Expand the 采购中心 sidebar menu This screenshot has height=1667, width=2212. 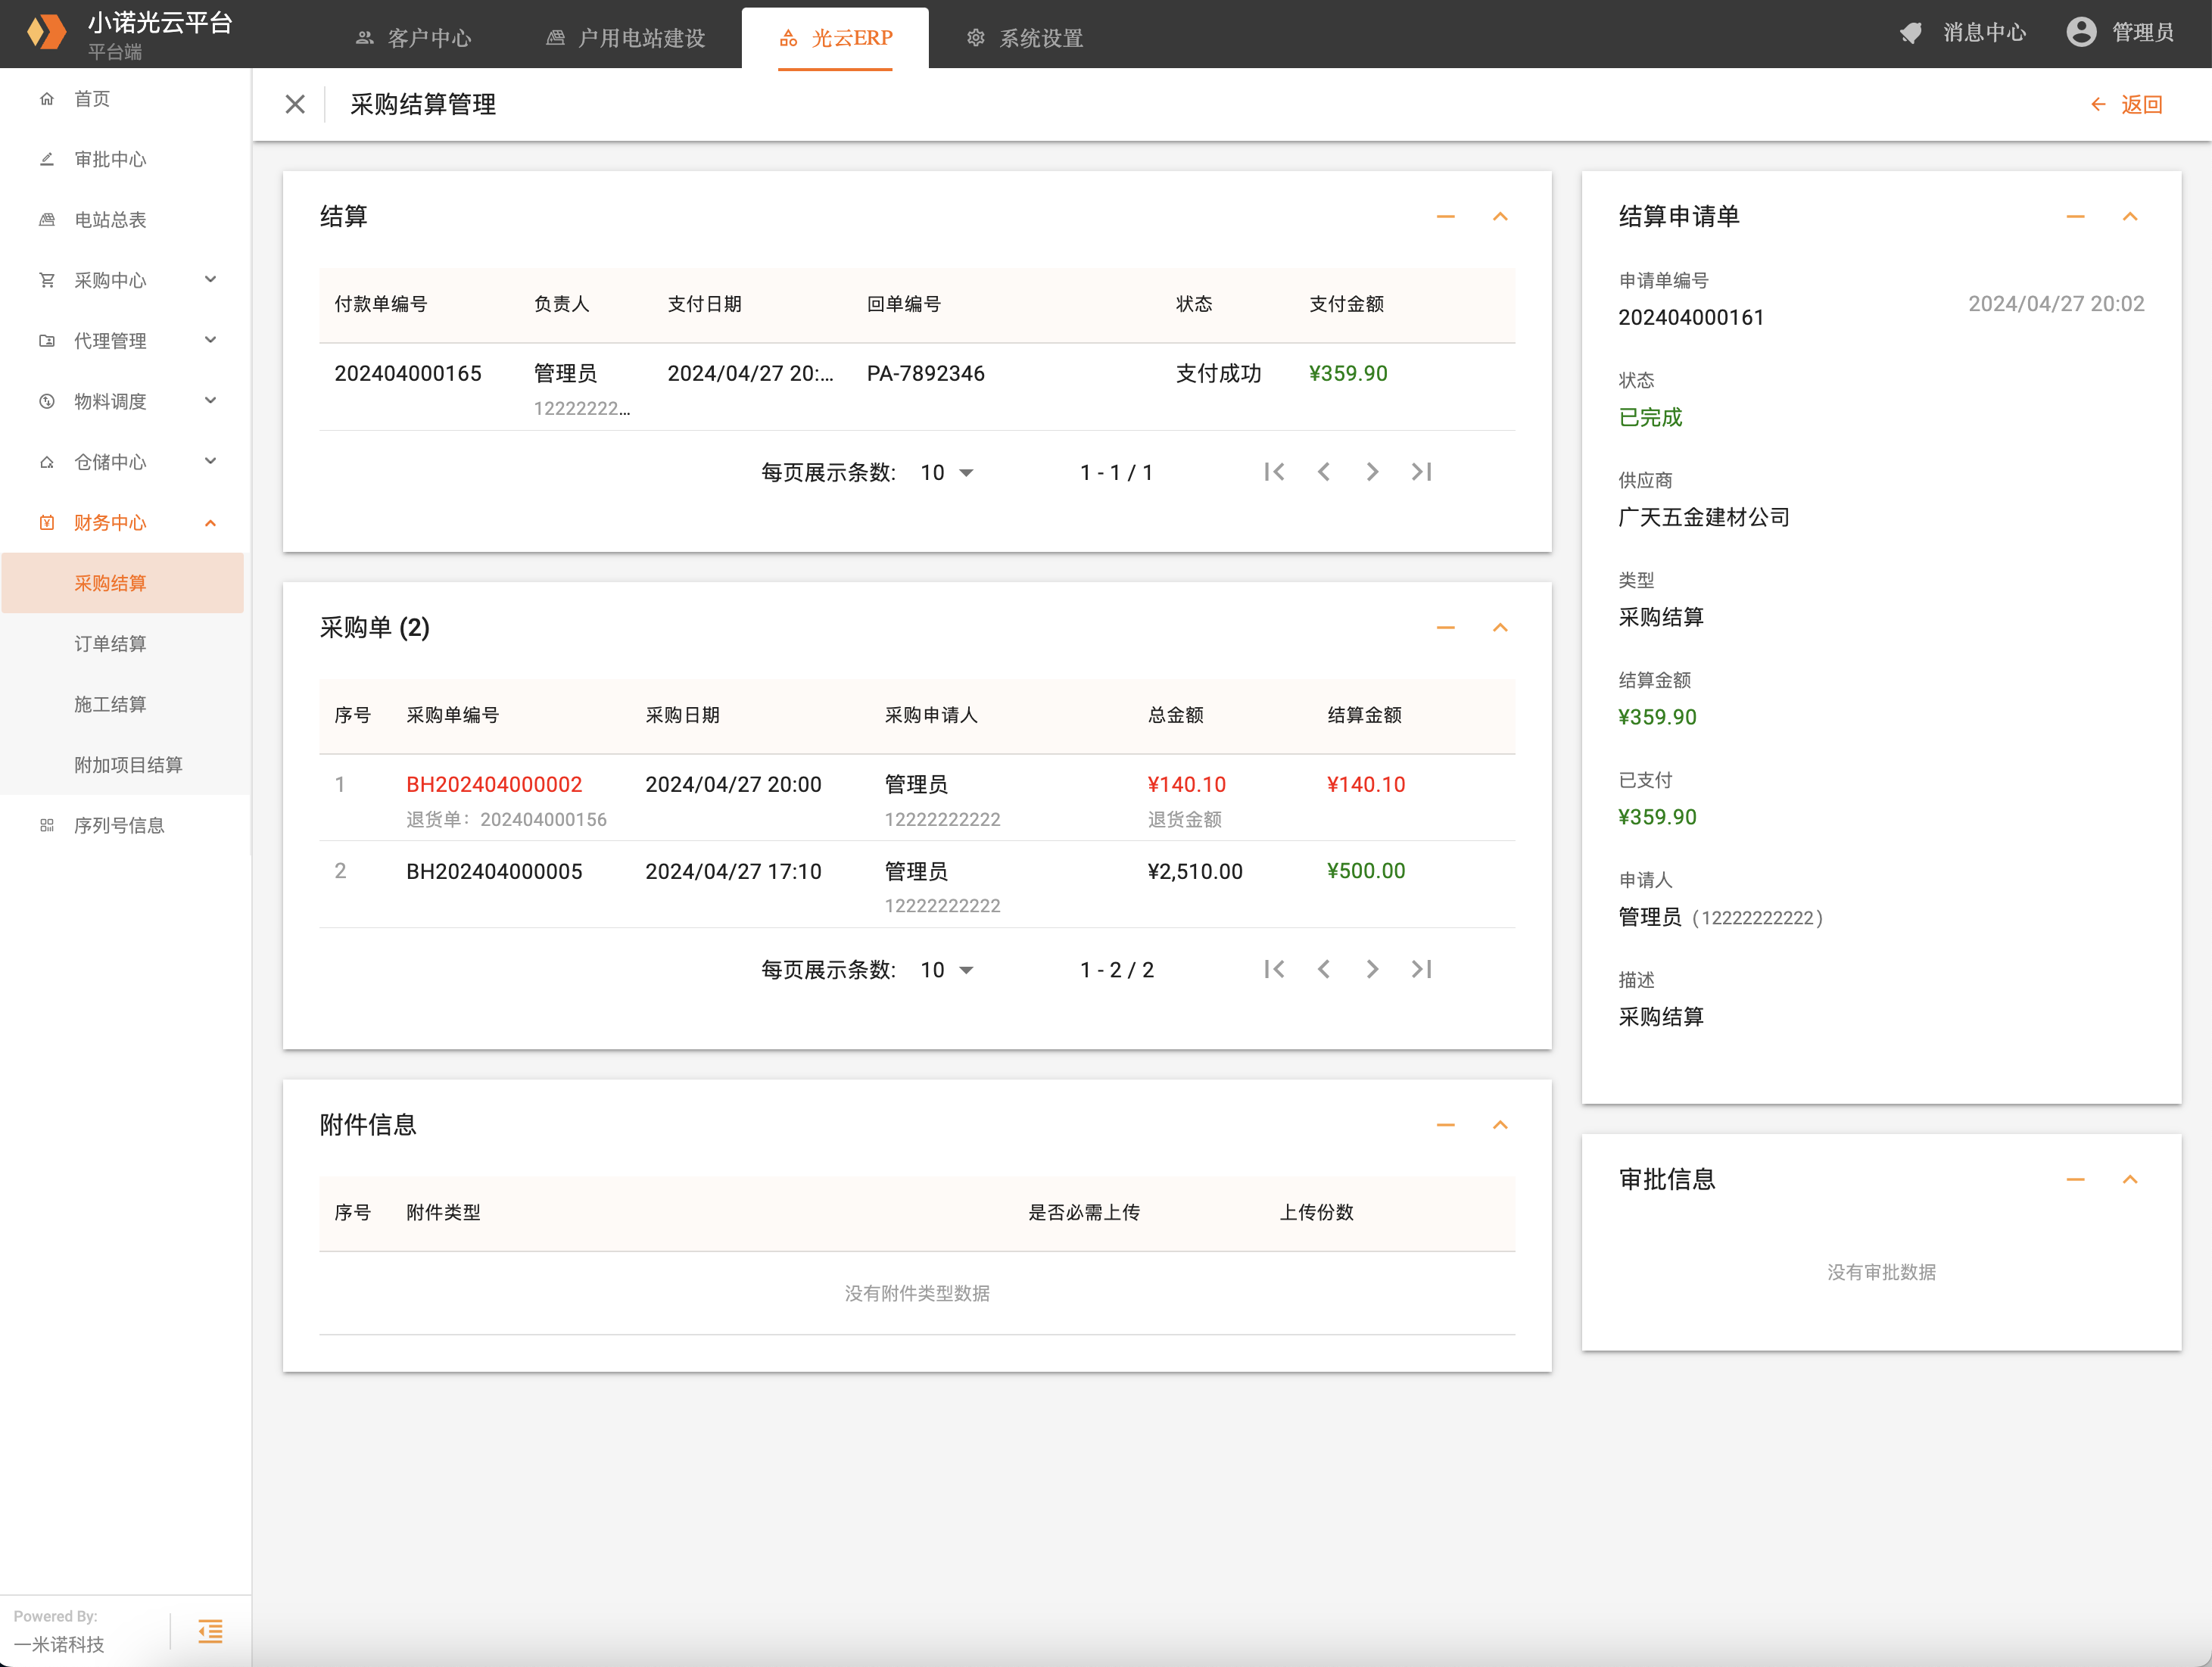click(125, 281)
